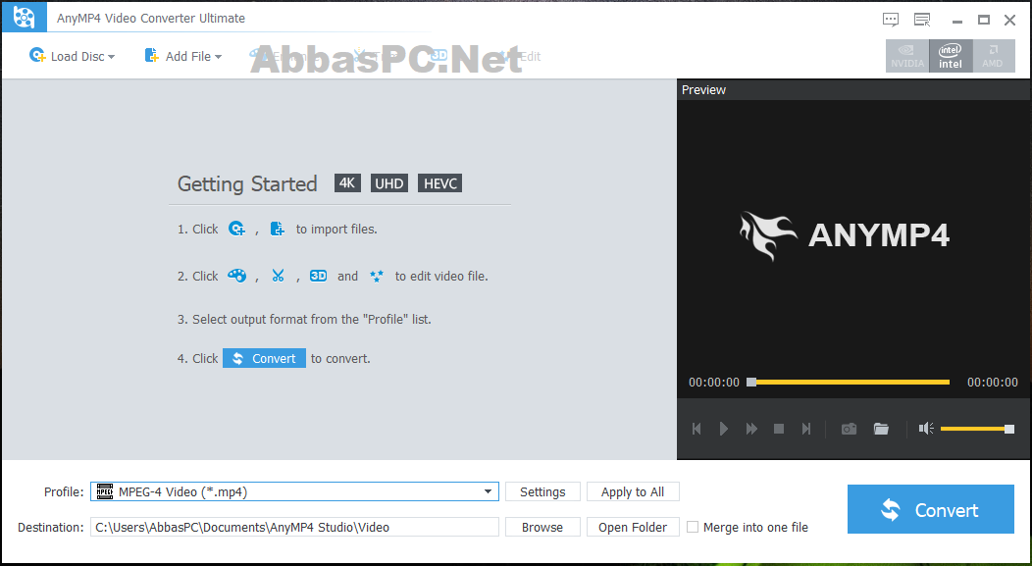Click the scissors clip icon in Getting Started step 2
Screen dimensions: 1032x566
point(279,276)
